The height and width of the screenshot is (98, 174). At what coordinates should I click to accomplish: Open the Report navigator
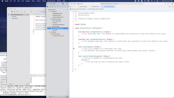click(x=68, y=7)
